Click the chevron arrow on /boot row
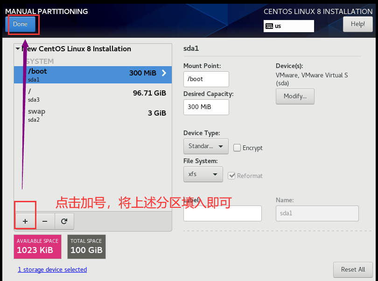 164,73
